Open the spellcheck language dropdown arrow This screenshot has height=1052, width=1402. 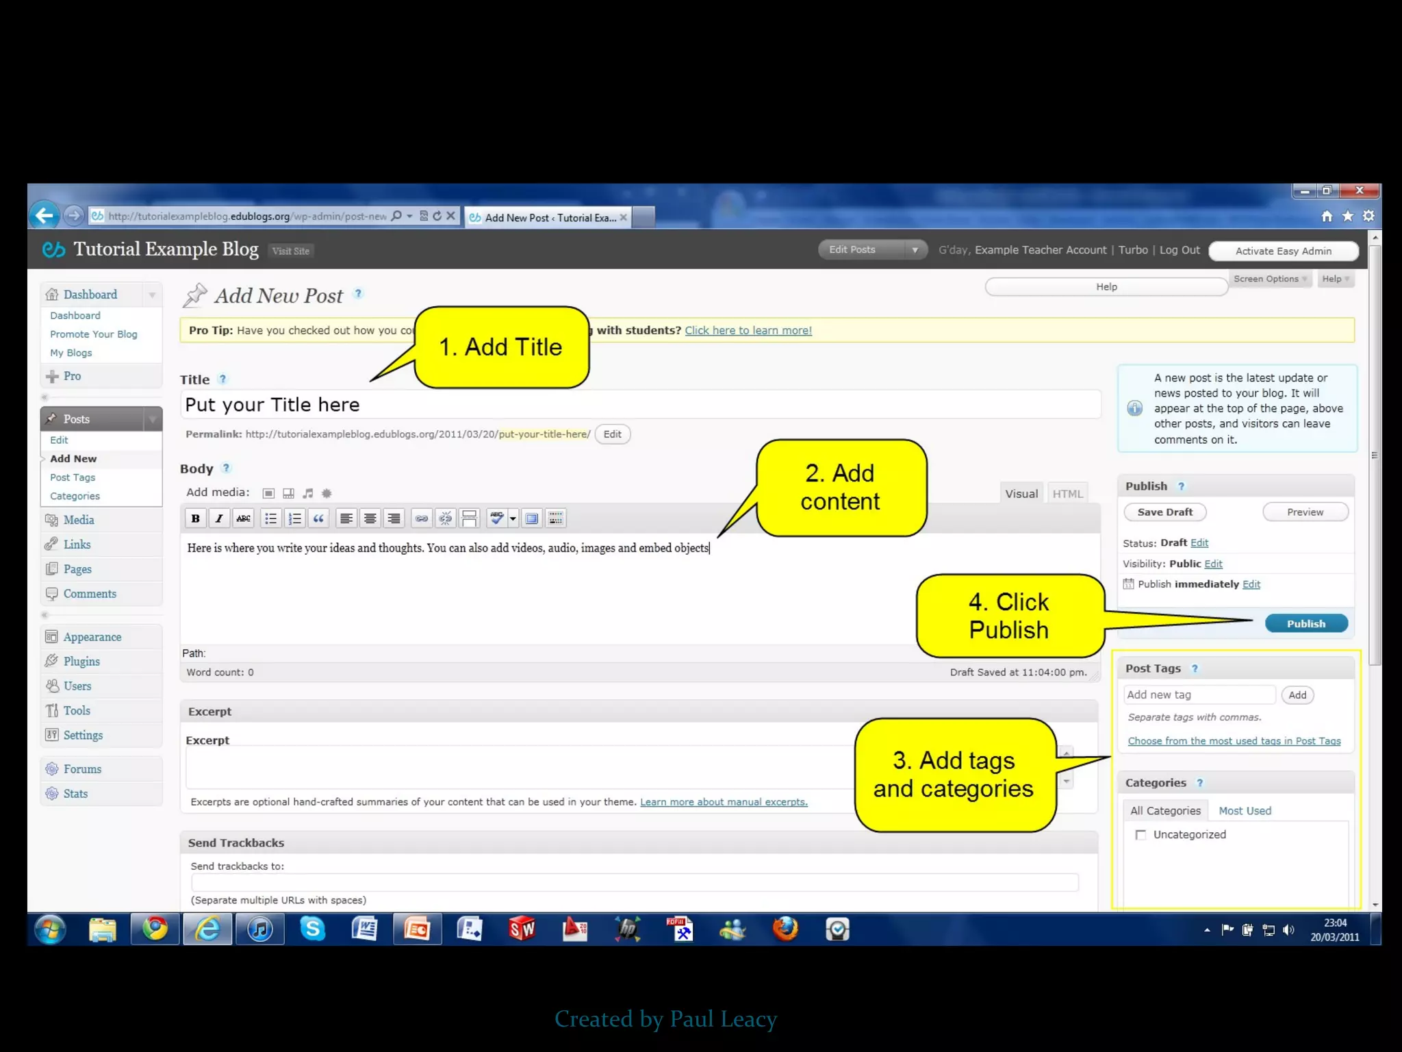tap(513, 518)
